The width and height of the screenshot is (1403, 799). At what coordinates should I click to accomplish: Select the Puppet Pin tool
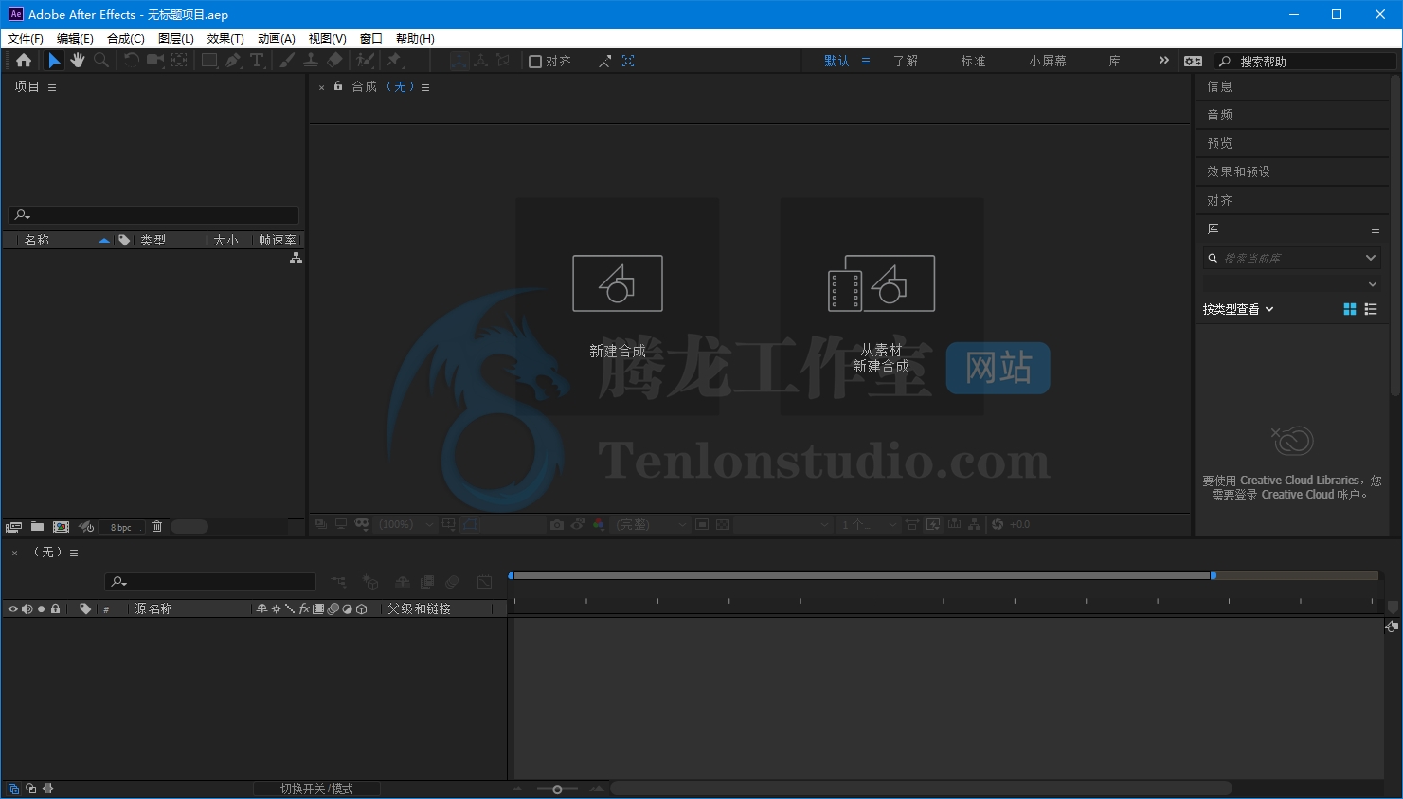394,61
